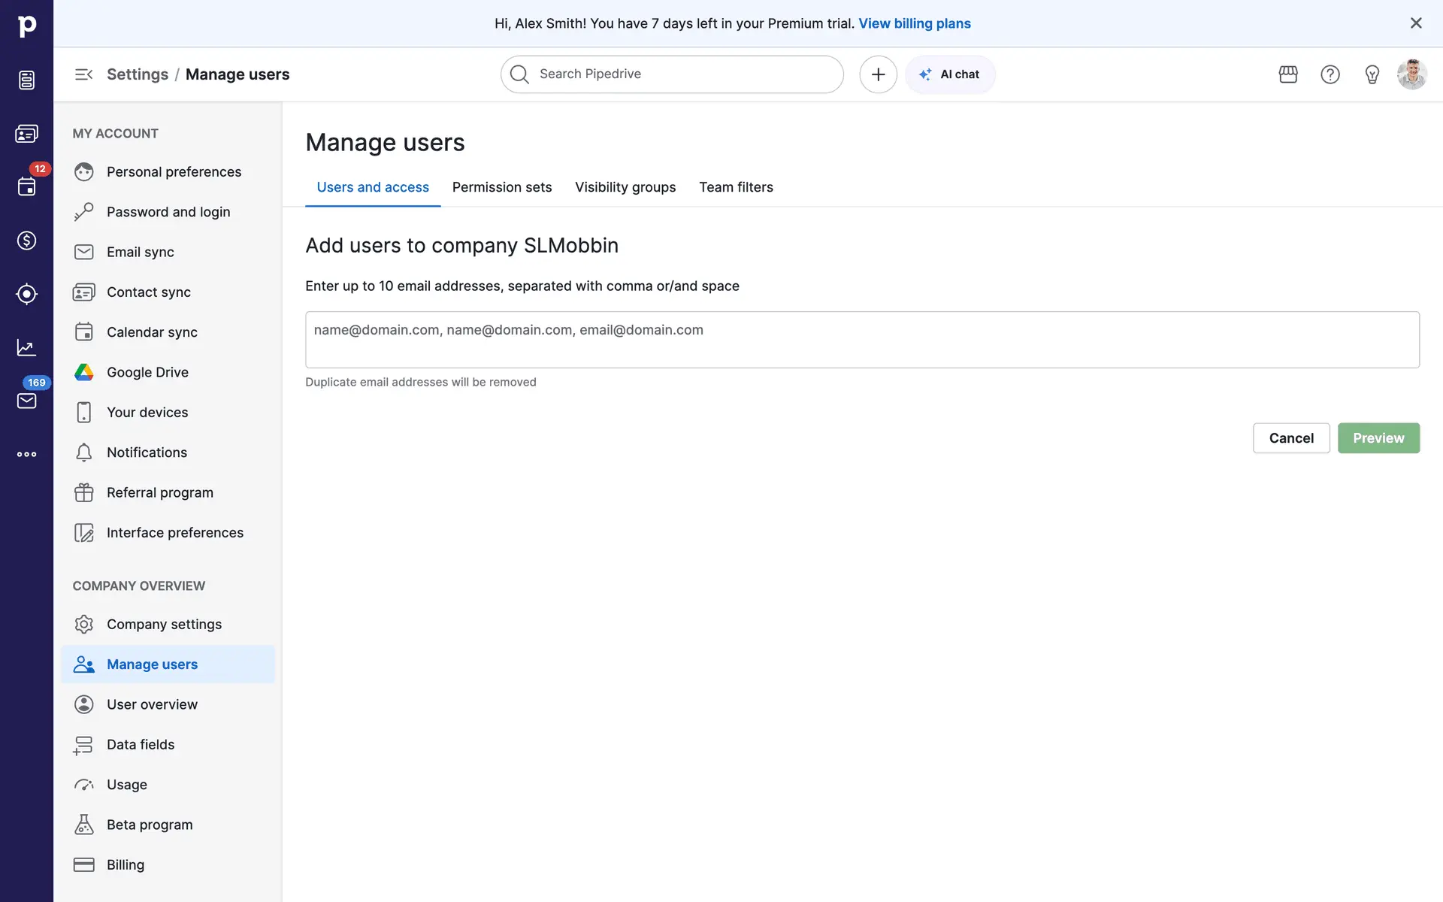Open the user profile avatar menu

[1411, 74]
